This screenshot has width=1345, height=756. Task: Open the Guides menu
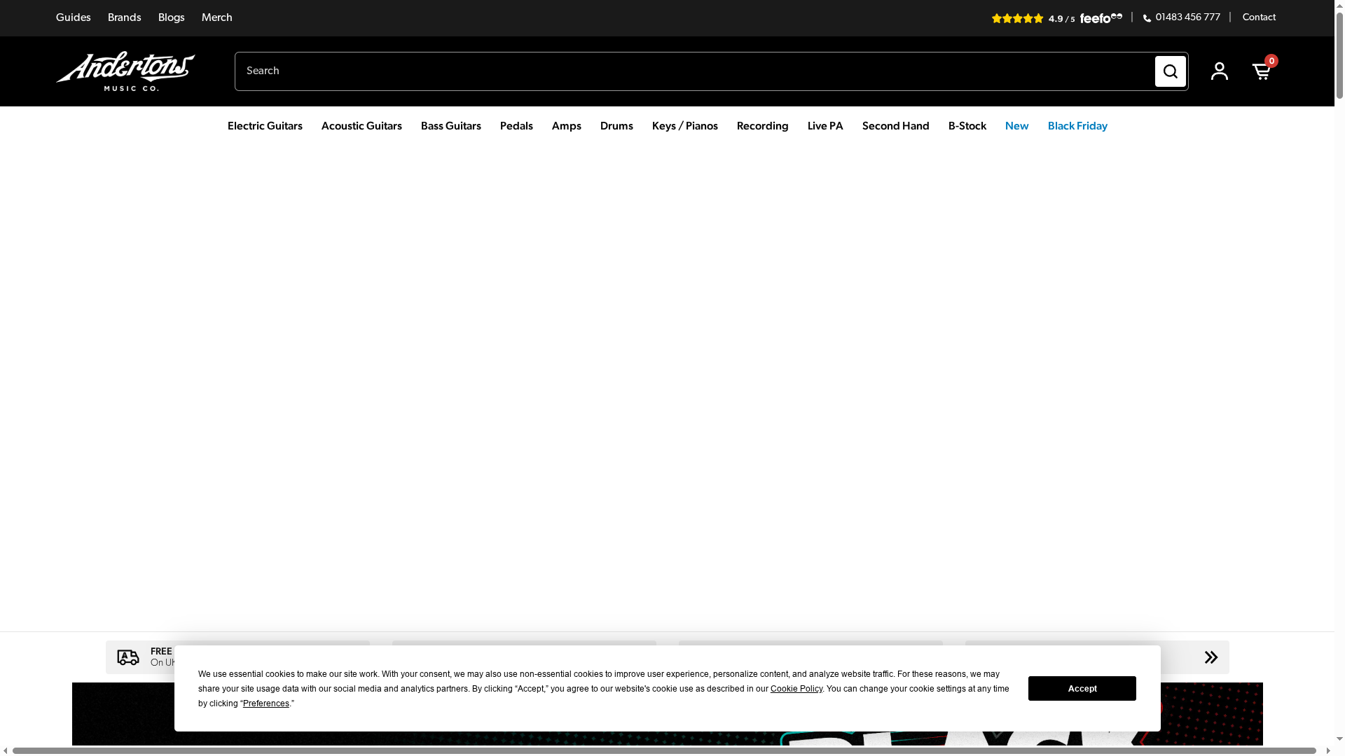pos(73,17)
